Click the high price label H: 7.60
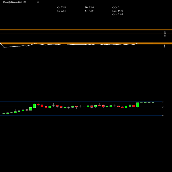 pos(89,8)
